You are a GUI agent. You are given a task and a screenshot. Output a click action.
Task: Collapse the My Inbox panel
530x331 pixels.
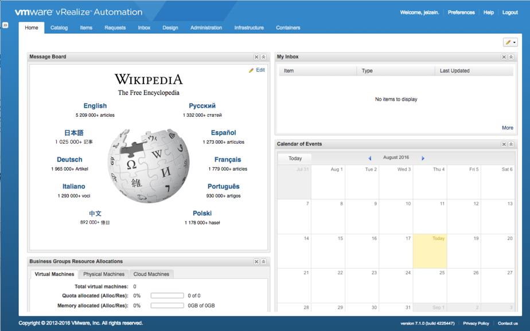(511, 57)
